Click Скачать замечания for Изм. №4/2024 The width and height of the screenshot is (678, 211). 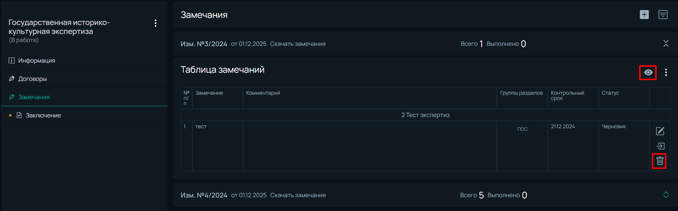[x=298, y=195]
